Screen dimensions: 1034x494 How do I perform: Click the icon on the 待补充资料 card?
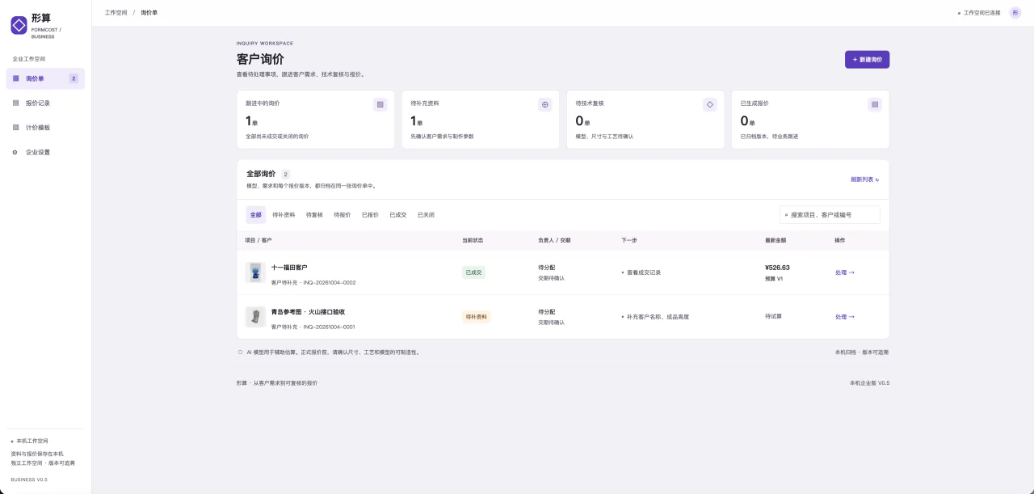(545, 104)
